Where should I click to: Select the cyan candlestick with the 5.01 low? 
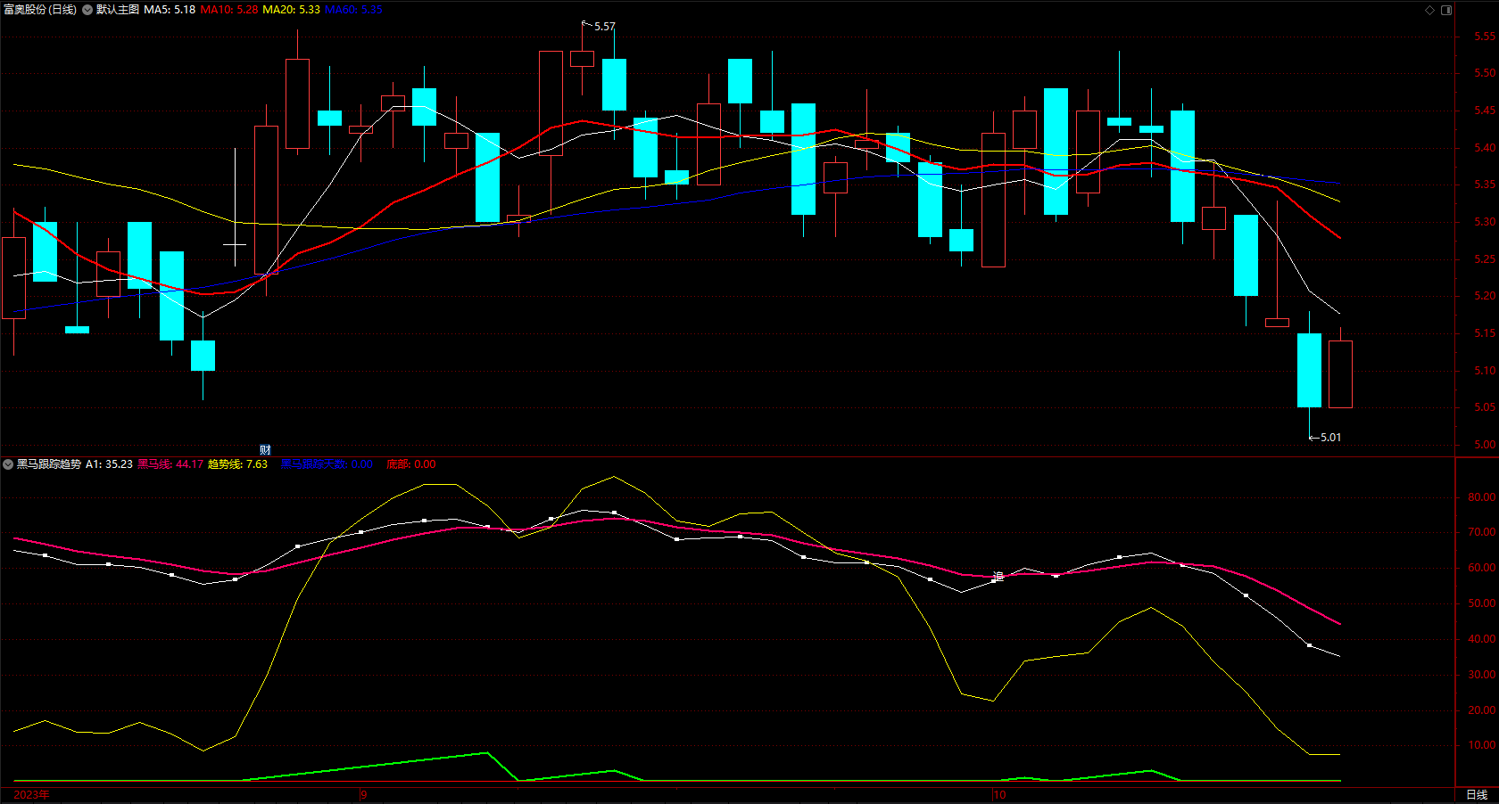pos(1309,370)
